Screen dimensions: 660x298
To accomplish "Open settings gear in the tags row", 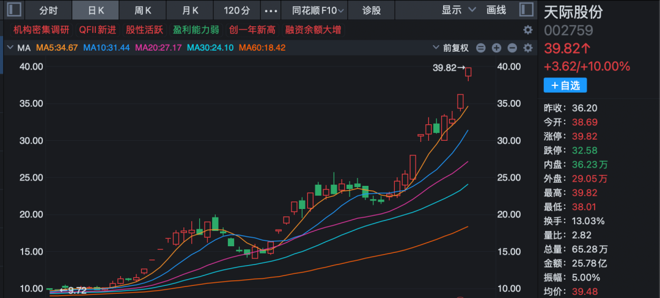I will [528, 30].
